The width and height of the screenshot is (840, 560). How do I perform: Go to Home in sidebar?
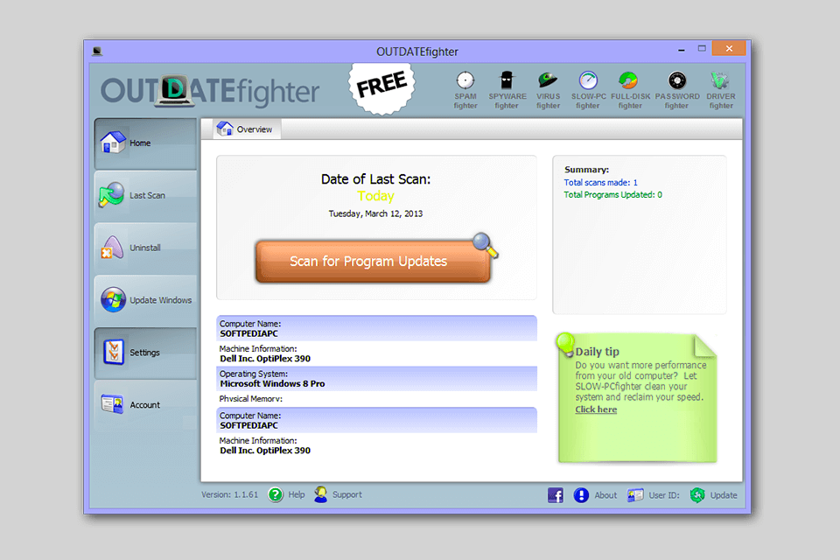point(146,143)
